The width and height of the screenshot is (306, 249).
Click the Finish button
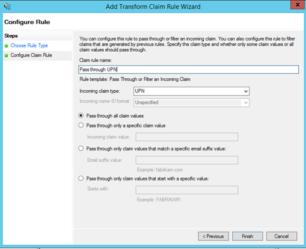248,236
